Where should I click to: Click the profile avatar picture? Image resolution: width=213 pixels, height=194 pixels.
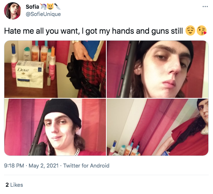[12, 11]
